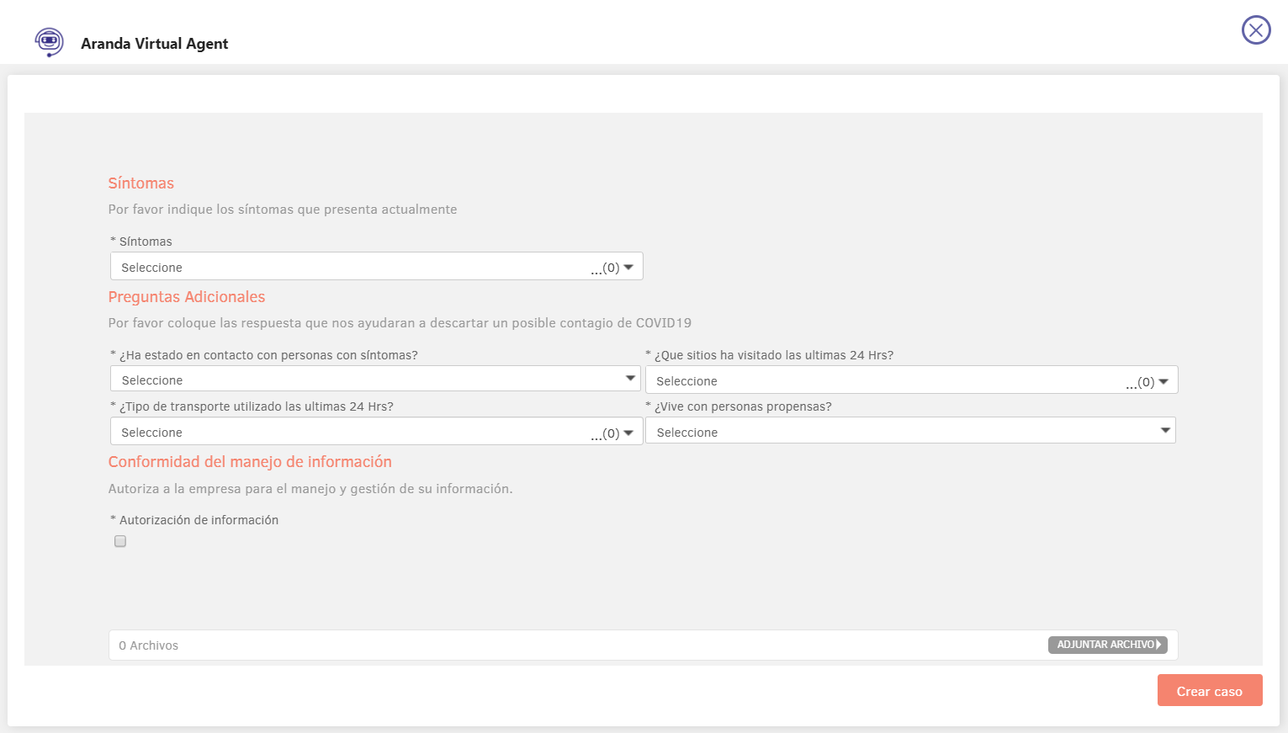
Task: Click the text 'Por favor indique los síntomas'
Action: (x=283, y=210)
